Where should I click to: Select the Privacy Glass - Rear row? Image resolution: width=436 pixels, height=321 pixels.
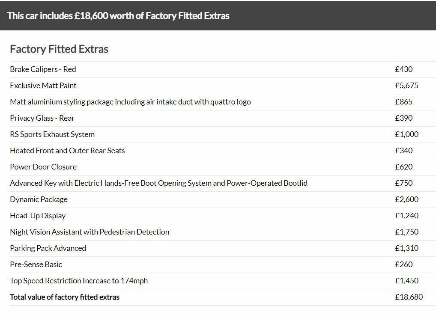[x=223, y=118]
